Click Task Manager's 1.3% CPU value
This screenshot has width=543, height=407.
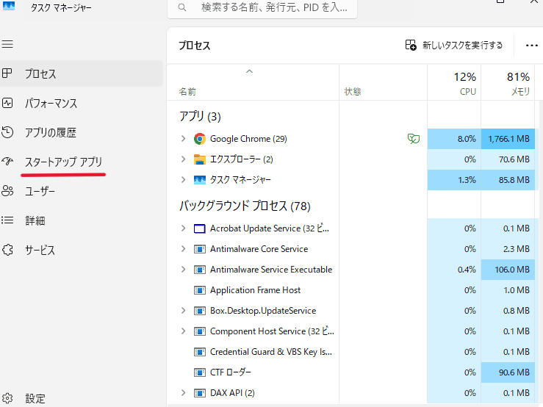pos(454,180)
